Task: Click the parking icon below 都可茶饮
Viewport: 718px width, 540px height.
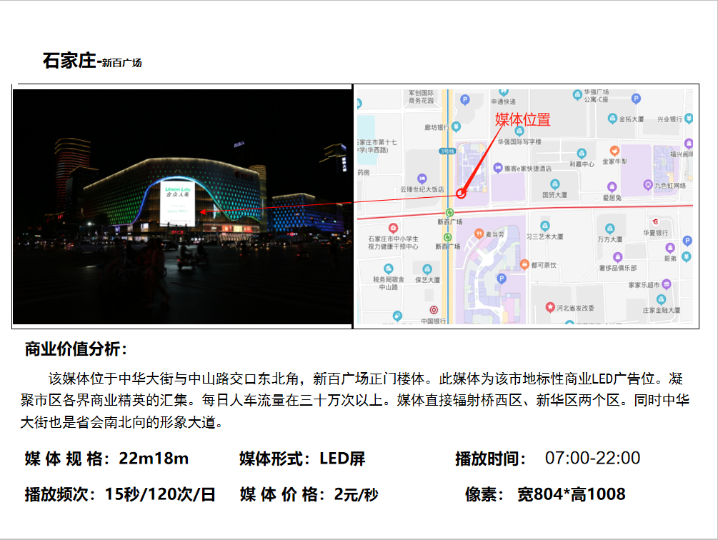Action: point(502,279)
